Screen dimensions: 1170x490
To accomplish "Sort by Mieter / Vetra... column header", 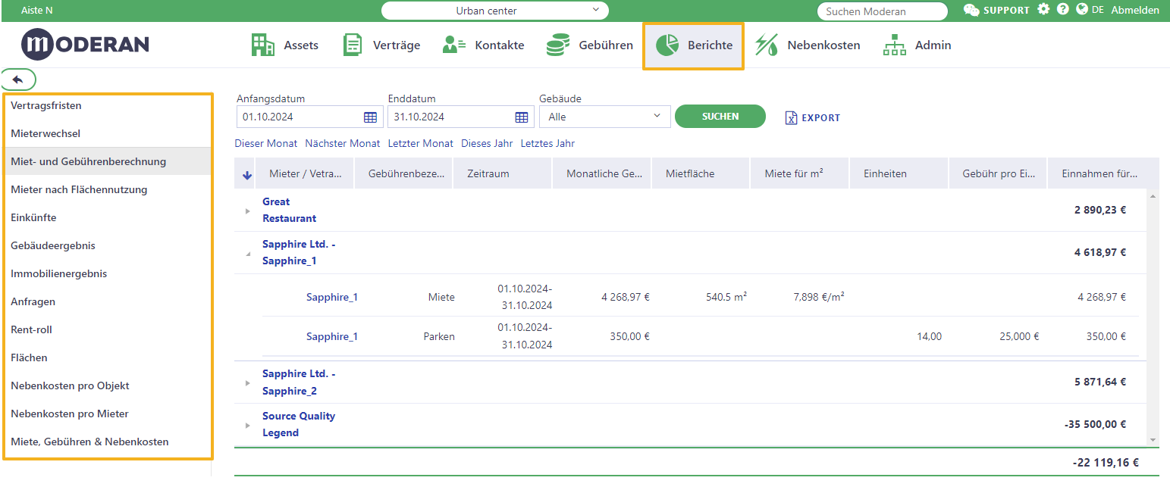I will pyautogui.click(x=306, y=173).
